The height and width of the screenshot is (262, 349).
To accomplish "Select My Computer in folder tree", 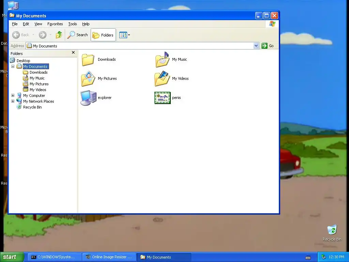I will (34, 96).
